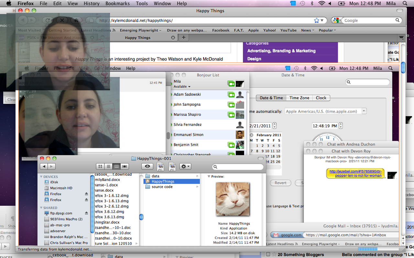This screenshot has width=414, height=258.
Task: Click the Quick Look eye icon in Finder
Action: pos(147,166)
